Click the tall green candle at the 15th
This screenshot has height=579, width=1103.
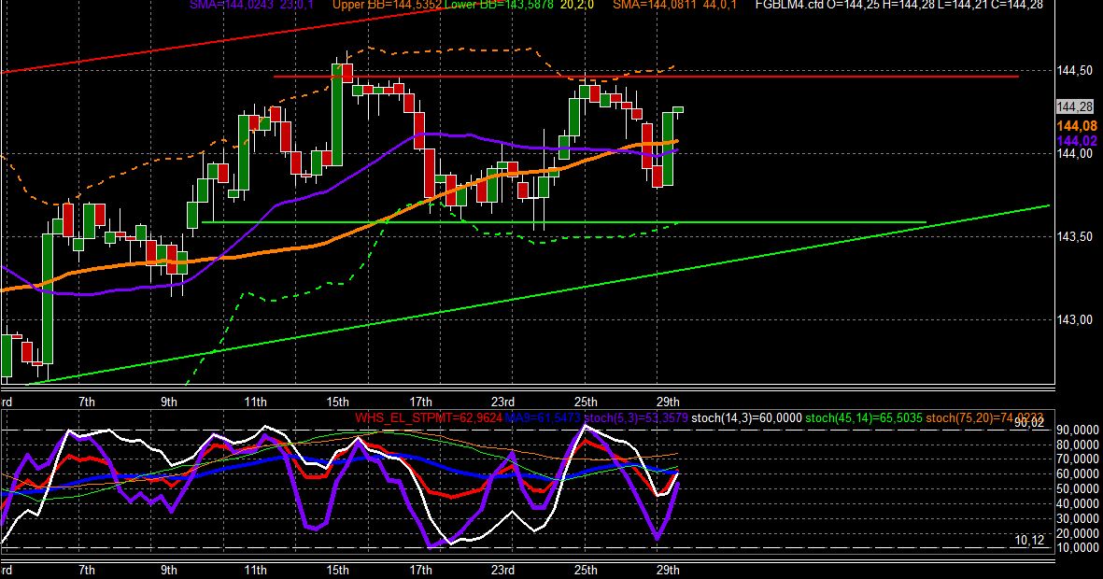click(337, 116)
